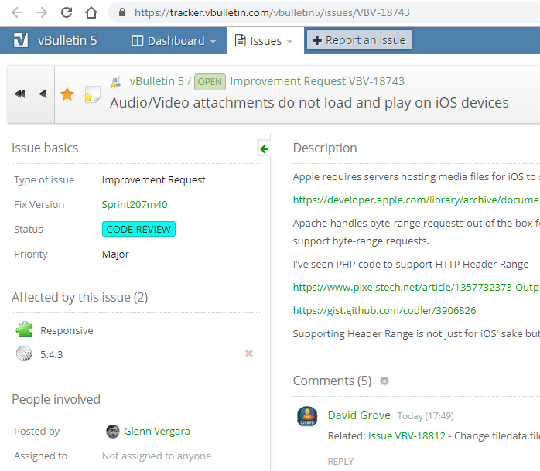The image size is (540, 471).
Task: Go back in browser history
Action: [17, 12]
